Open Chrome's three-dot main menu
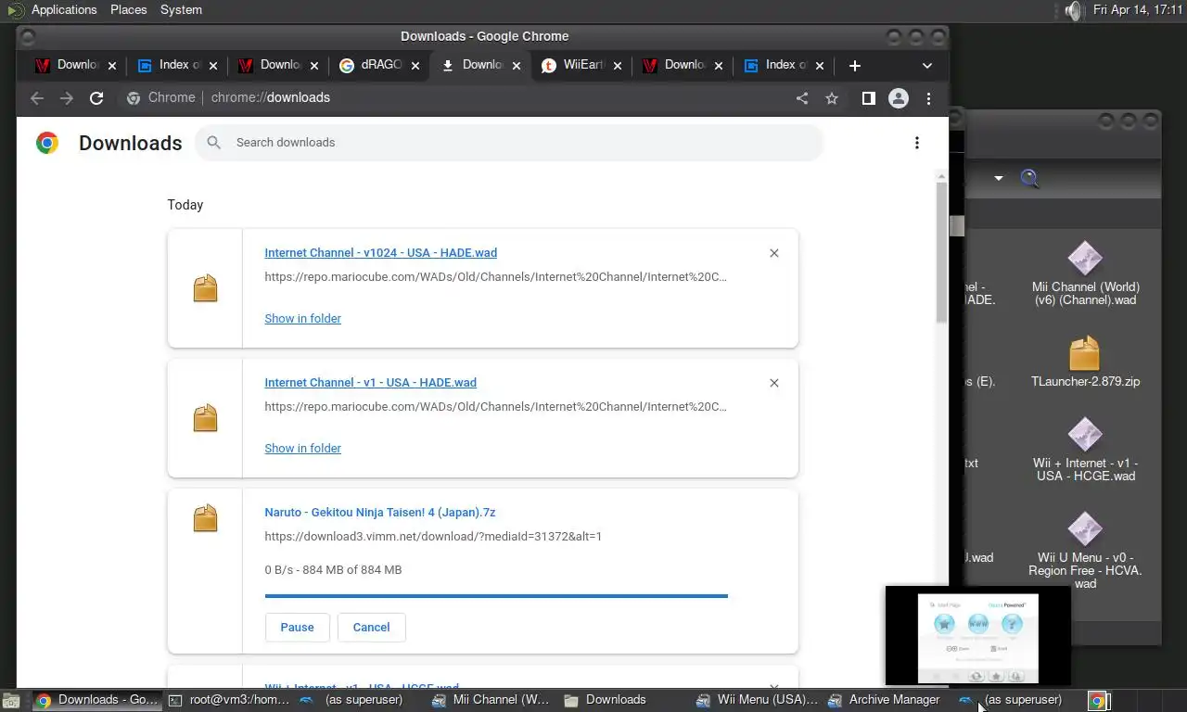Image resolution: width=1187 pixels, height=712 pixels. [928, 98]
